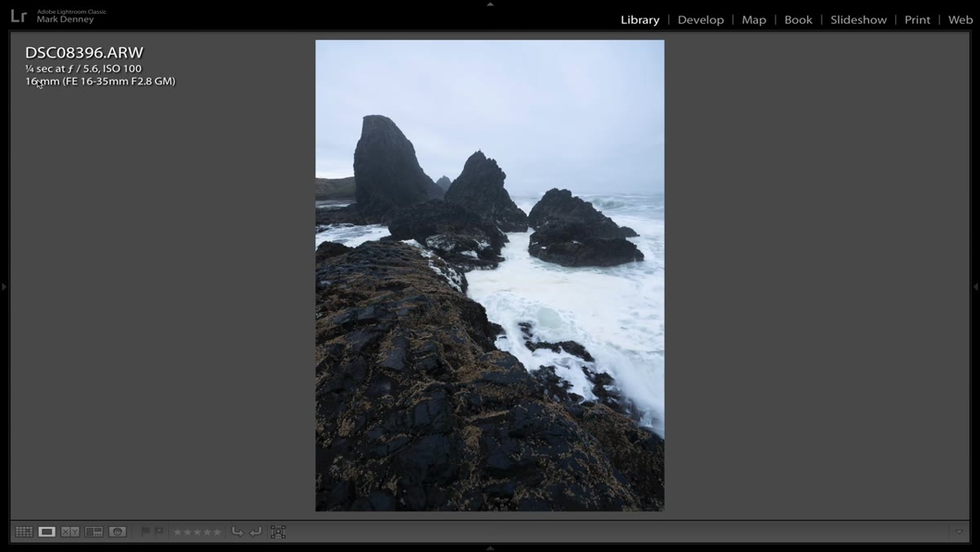Image resolution: width=980 pixels, height=552 pixels.
Task: Open the Book module
Action: 798,20
